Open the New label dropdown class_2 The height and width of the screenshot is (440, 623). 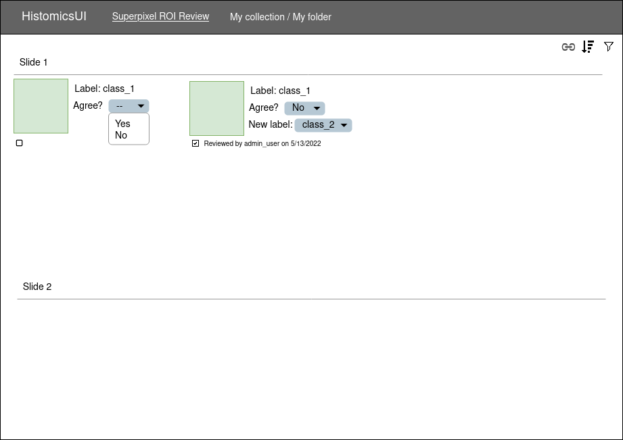pos(323,125)
